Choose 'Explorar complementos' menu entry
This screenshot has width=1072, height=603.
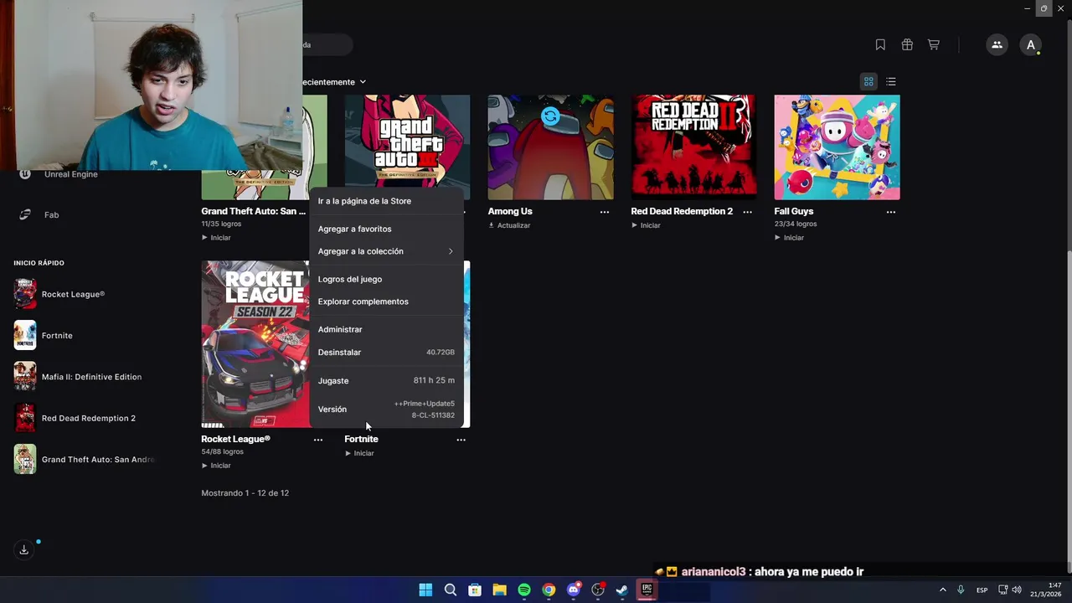[x=386, y=301]
